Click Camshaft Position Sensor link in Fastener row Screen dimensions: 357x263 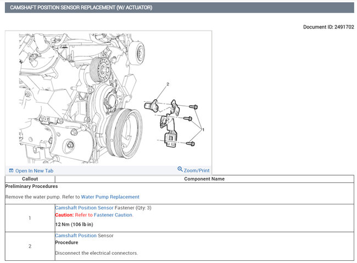click(84, 208)
